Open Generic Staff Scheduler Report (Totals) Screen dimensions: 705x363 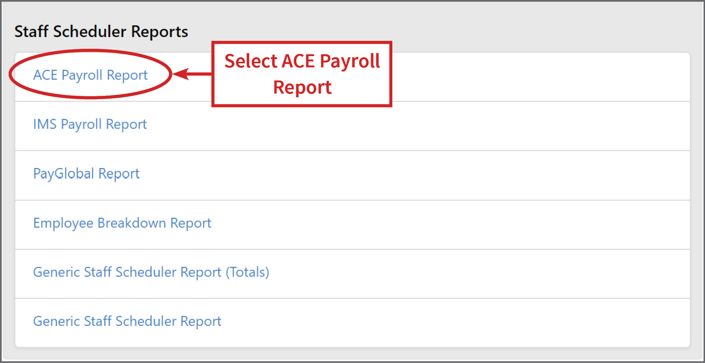click(x=151, y=272)
